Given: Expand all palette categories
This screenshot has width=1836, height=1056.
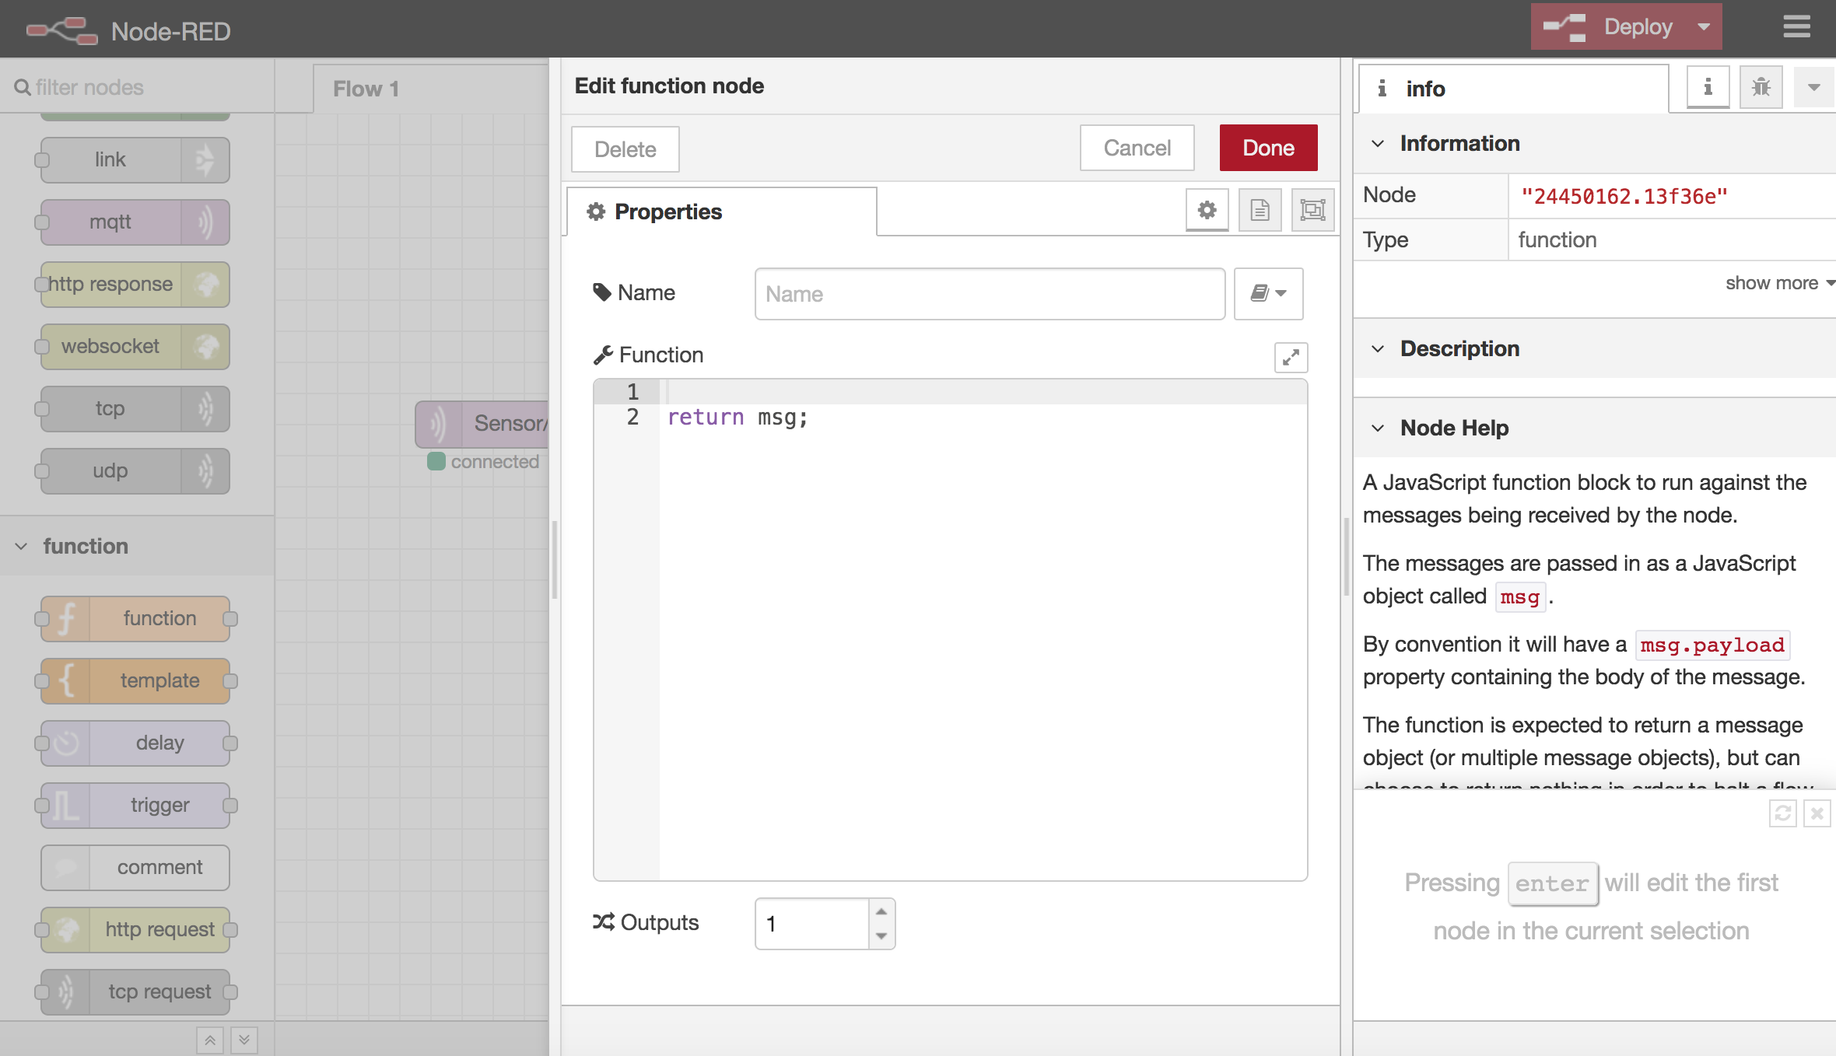Looking at the screenshot, I should point(244,1040).
